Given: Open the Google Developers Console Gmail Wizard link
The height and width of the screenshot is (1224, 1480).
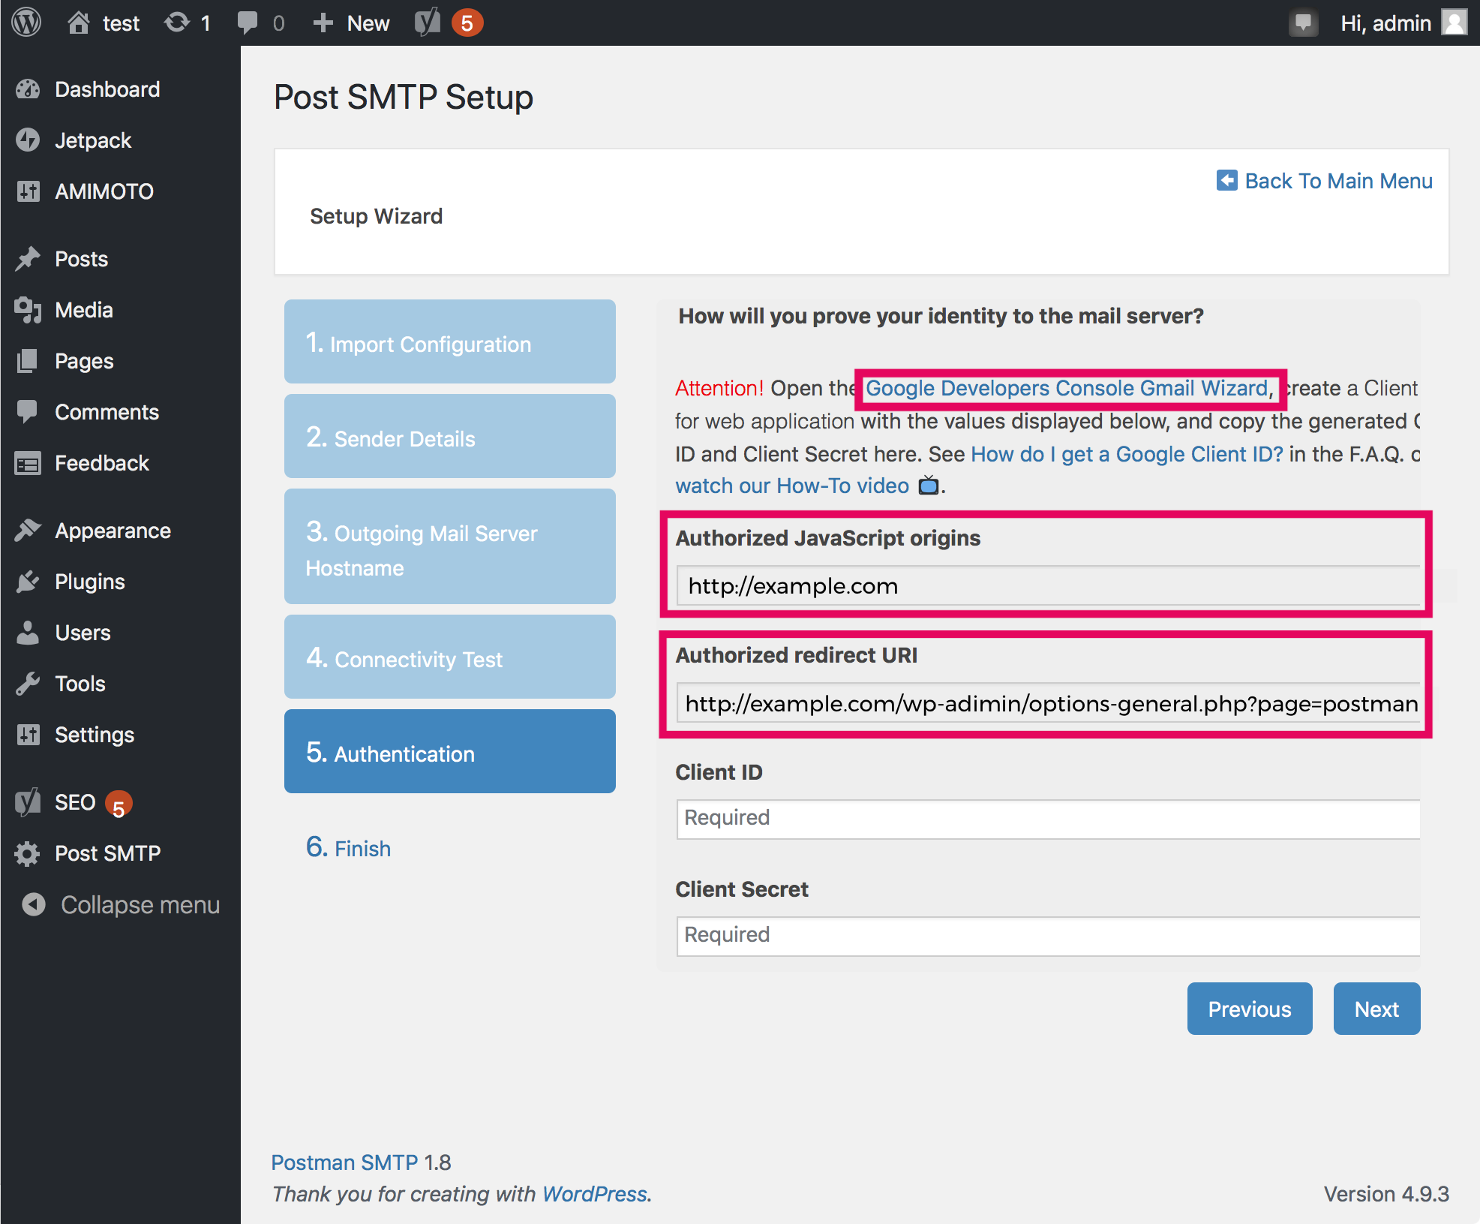Looking at the screenshot, I should (1066, 388).
